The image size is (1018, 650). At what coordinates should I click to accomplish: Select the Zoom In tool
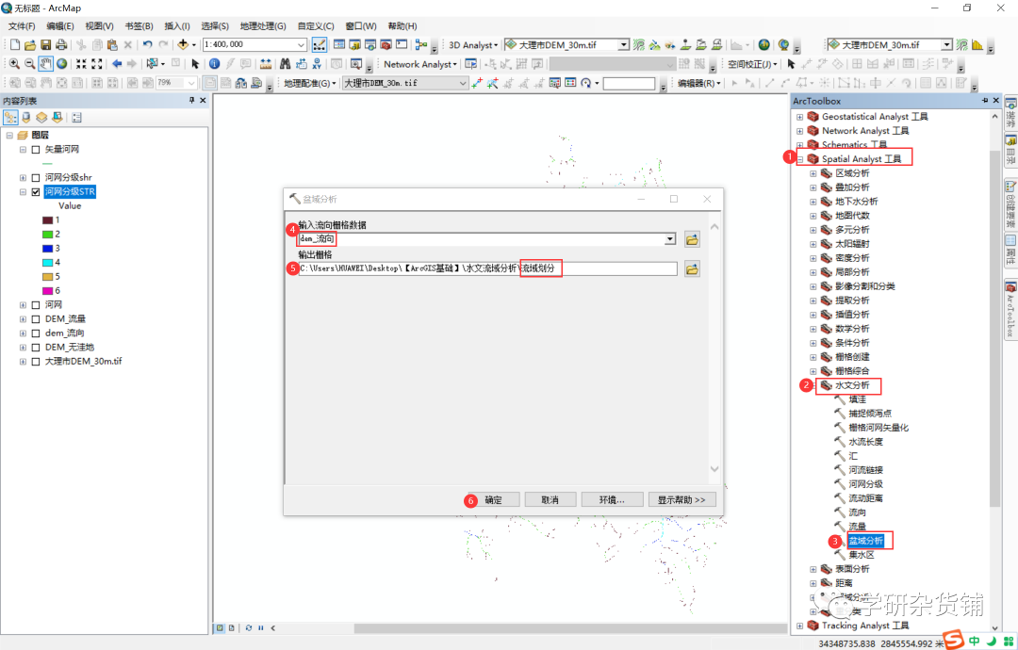click(14, 63)
